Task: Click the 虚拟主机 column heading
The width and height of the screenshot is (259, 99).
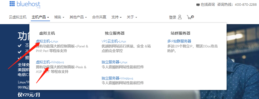Action: coord(47,33)
